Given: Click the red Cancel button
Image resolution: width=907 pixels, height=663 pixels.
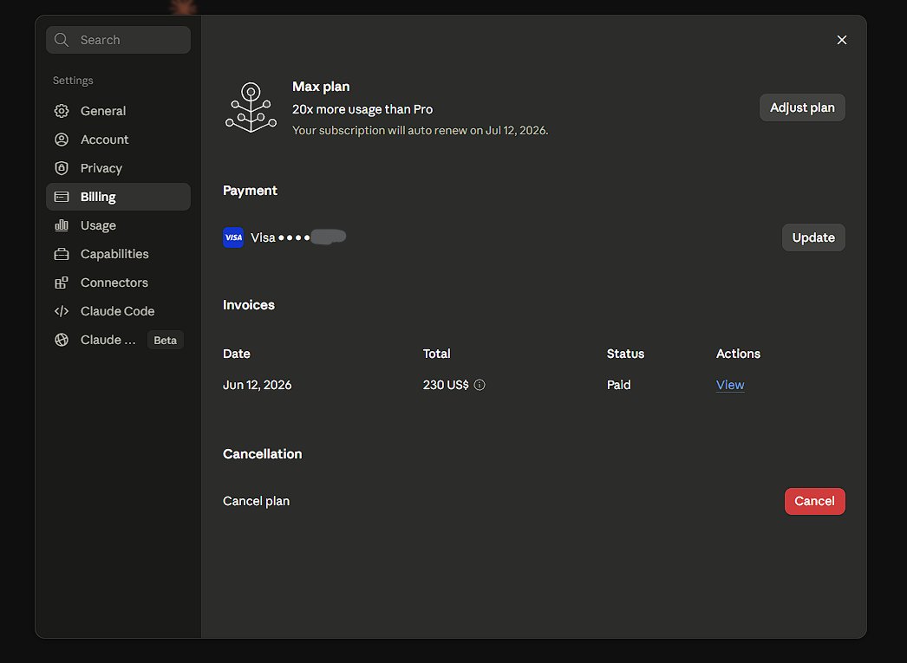Looking at the screenshot, I should coord(814,501).
